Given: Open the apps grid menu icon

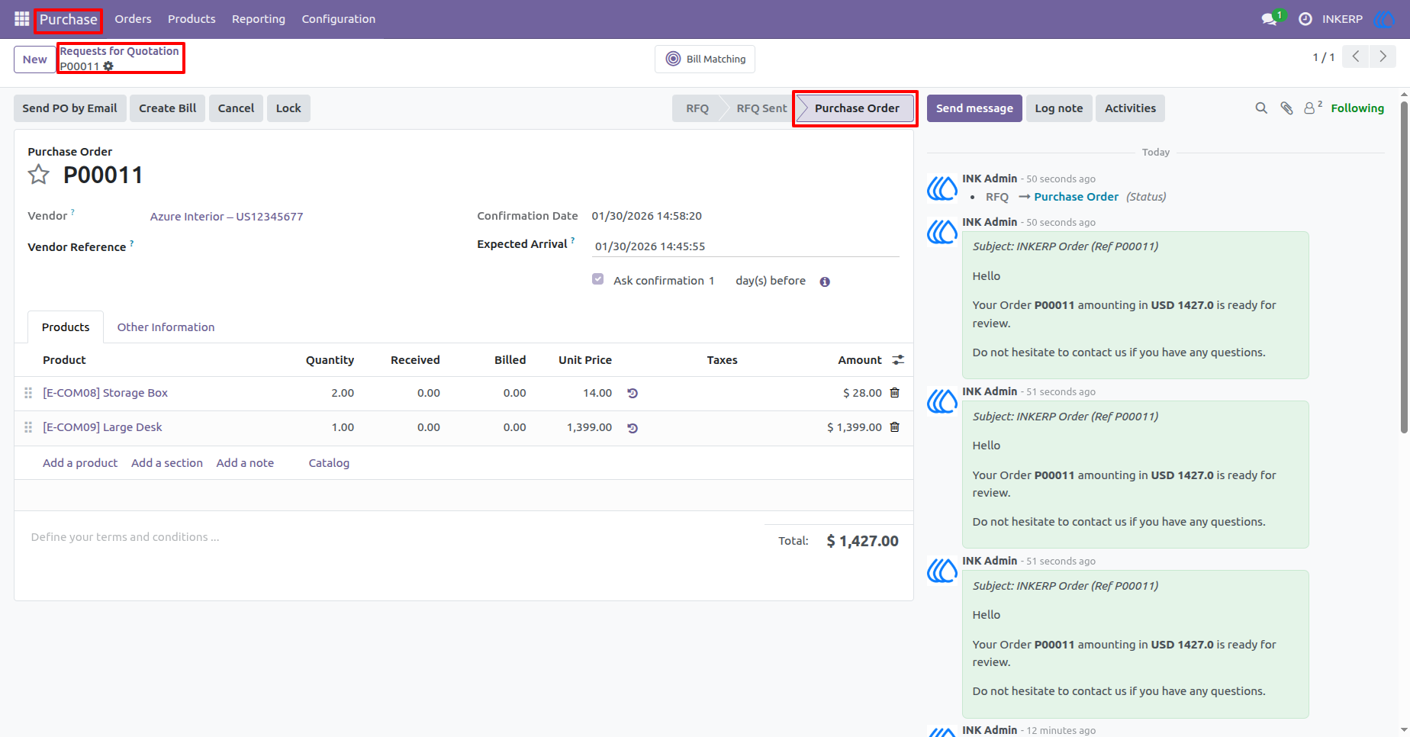Looking at the screenshot, I should (21, 19).
